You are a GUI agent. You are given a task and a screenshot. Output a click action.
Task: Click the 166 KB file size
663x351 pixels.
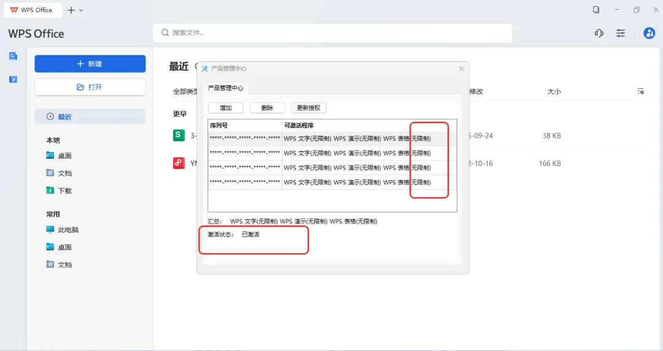549,164
